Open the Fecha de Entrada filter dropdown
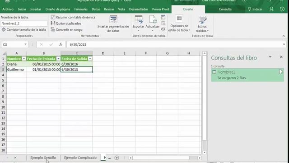The height and width of the screenshot is (163, 289). point(58,59)
